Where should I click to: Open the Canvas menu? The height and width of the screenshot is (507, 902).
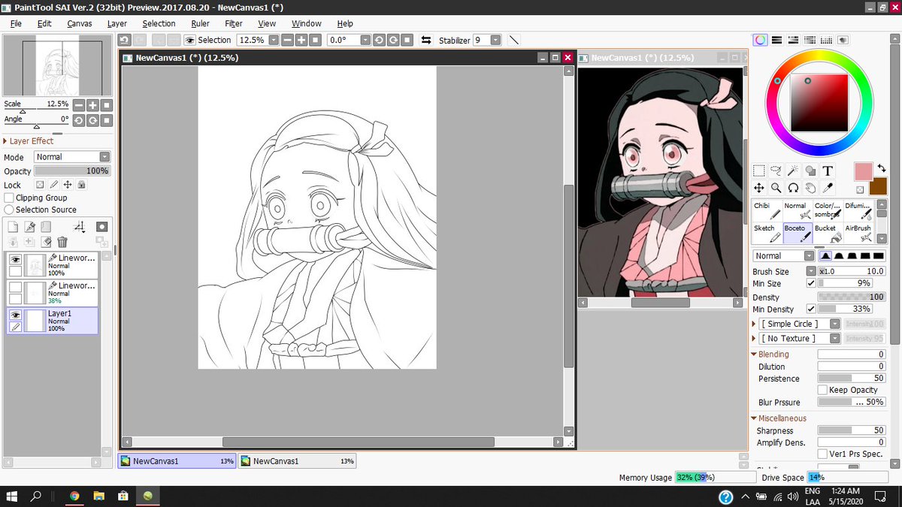click(x=79, y=23)
